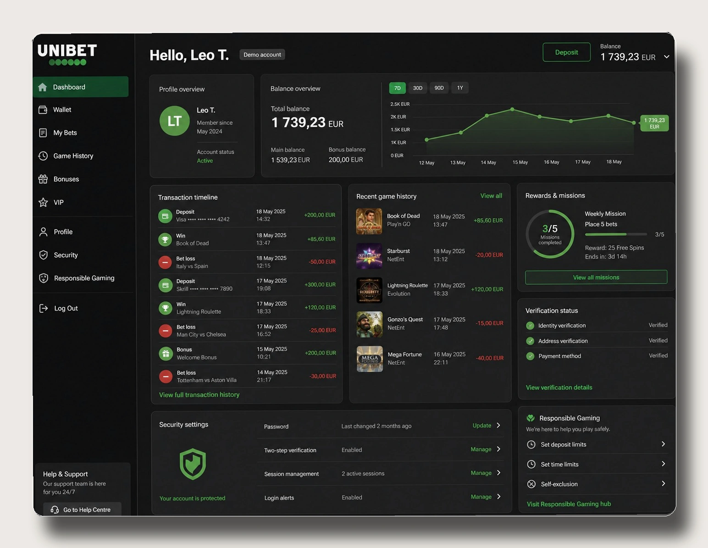The image size is (708, 548).
Task: Expand Self-exclusion chevron
Action: point(664,483)
